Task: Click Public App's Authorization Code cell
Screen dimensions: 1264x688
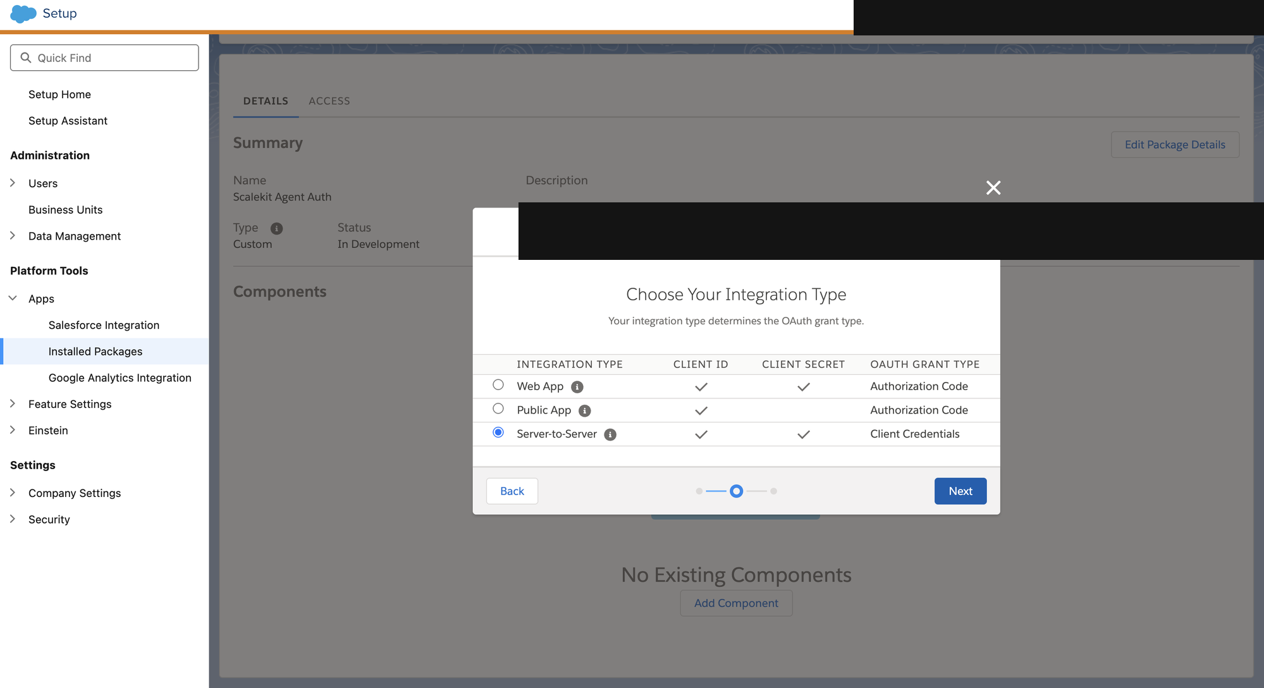Action: (919, 410)
